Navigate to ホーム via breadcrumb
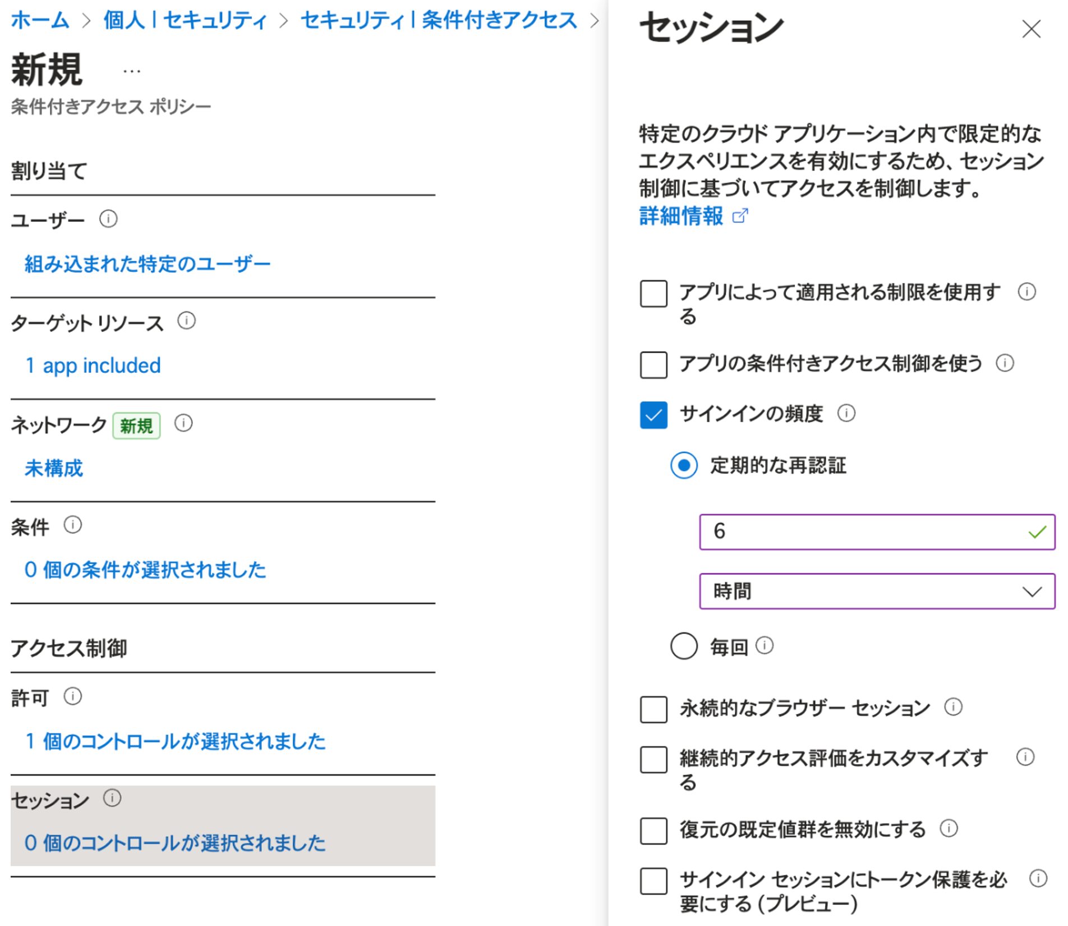Image resolution: width=1068 pixels, height=926 pixels. (38, 20)
